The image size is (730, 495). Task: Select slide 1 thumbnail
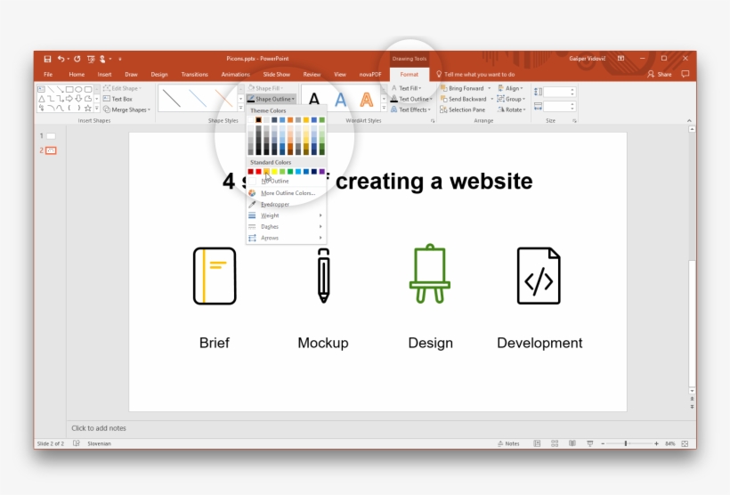(51, 136)
